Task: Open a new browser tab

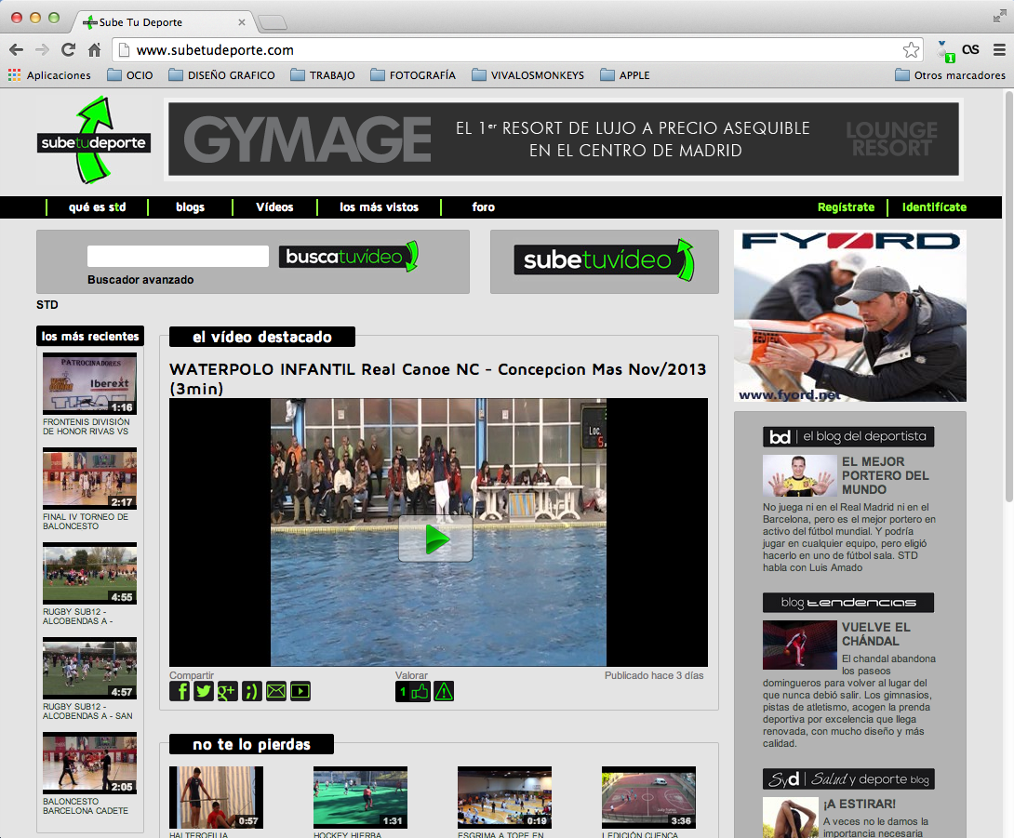Action: 273,22
